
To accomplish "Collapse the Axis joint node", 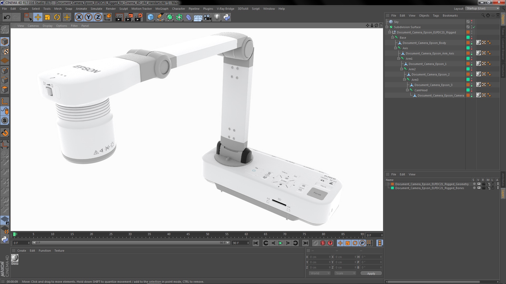I will coord(396,48).
